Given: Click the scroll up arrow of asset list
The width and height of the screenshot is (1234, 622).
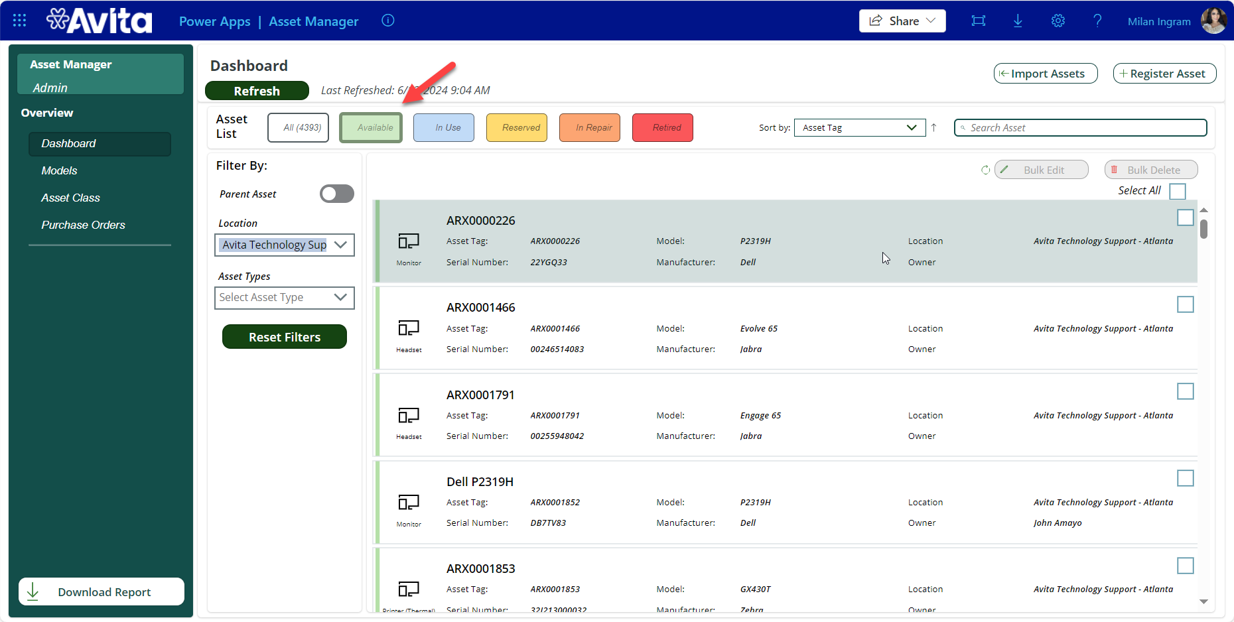Looking at the screenshot, I should [x=1203, y=210].
